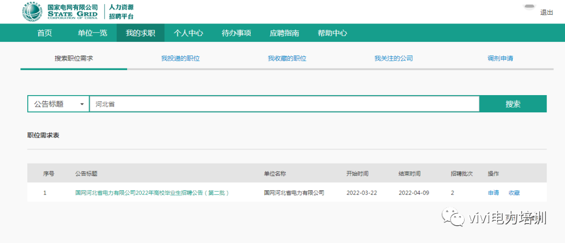Image resolution: width=565 pixels, height=243 pixels.
Task: Open 个人中心 menu item
Action: (188, 33)
